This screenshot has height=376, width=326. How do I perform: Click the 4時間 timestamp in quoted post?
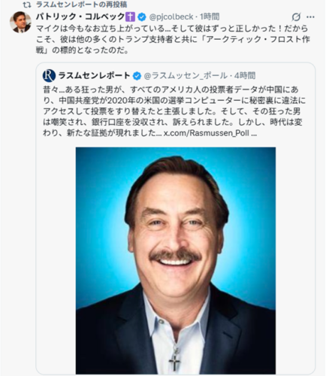[x=246, y=76]
